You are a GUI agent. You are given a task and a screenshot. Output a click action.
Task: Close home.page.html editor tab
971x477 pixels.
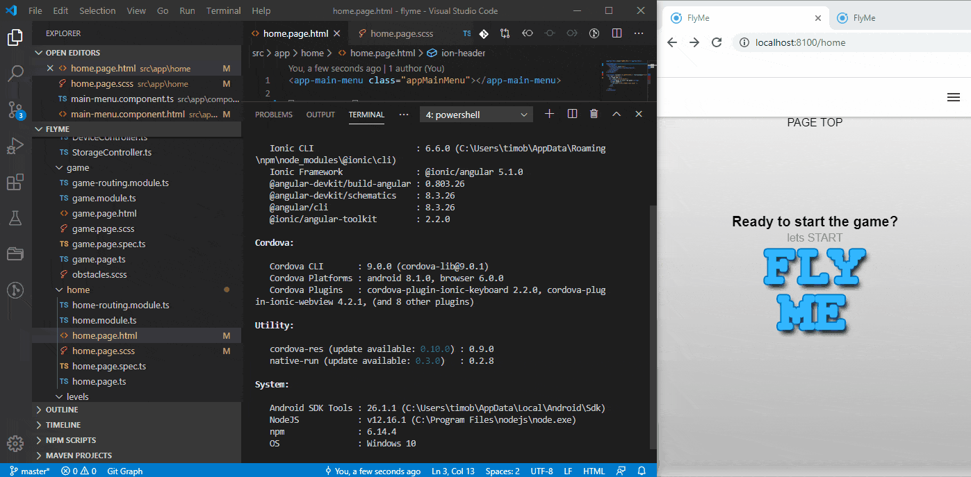click(337, 33)
